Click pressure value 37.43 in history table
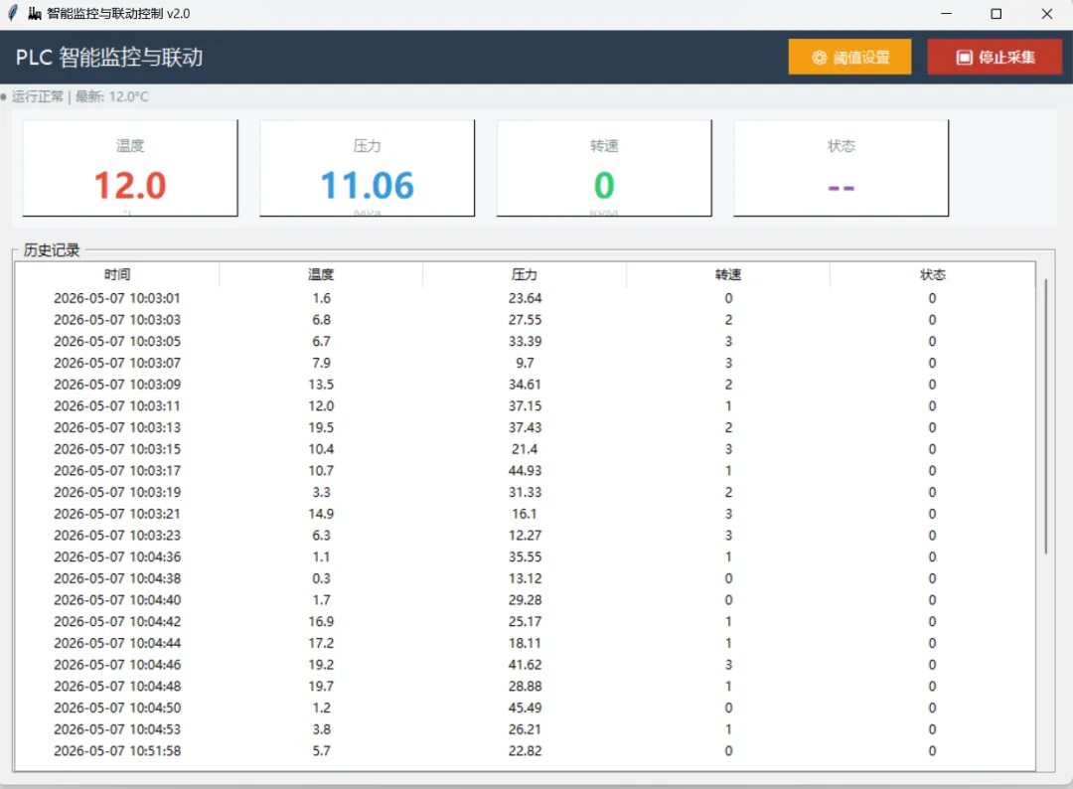Image resolution: width=1073 pixels, height=789 pixels. [525, 427]
